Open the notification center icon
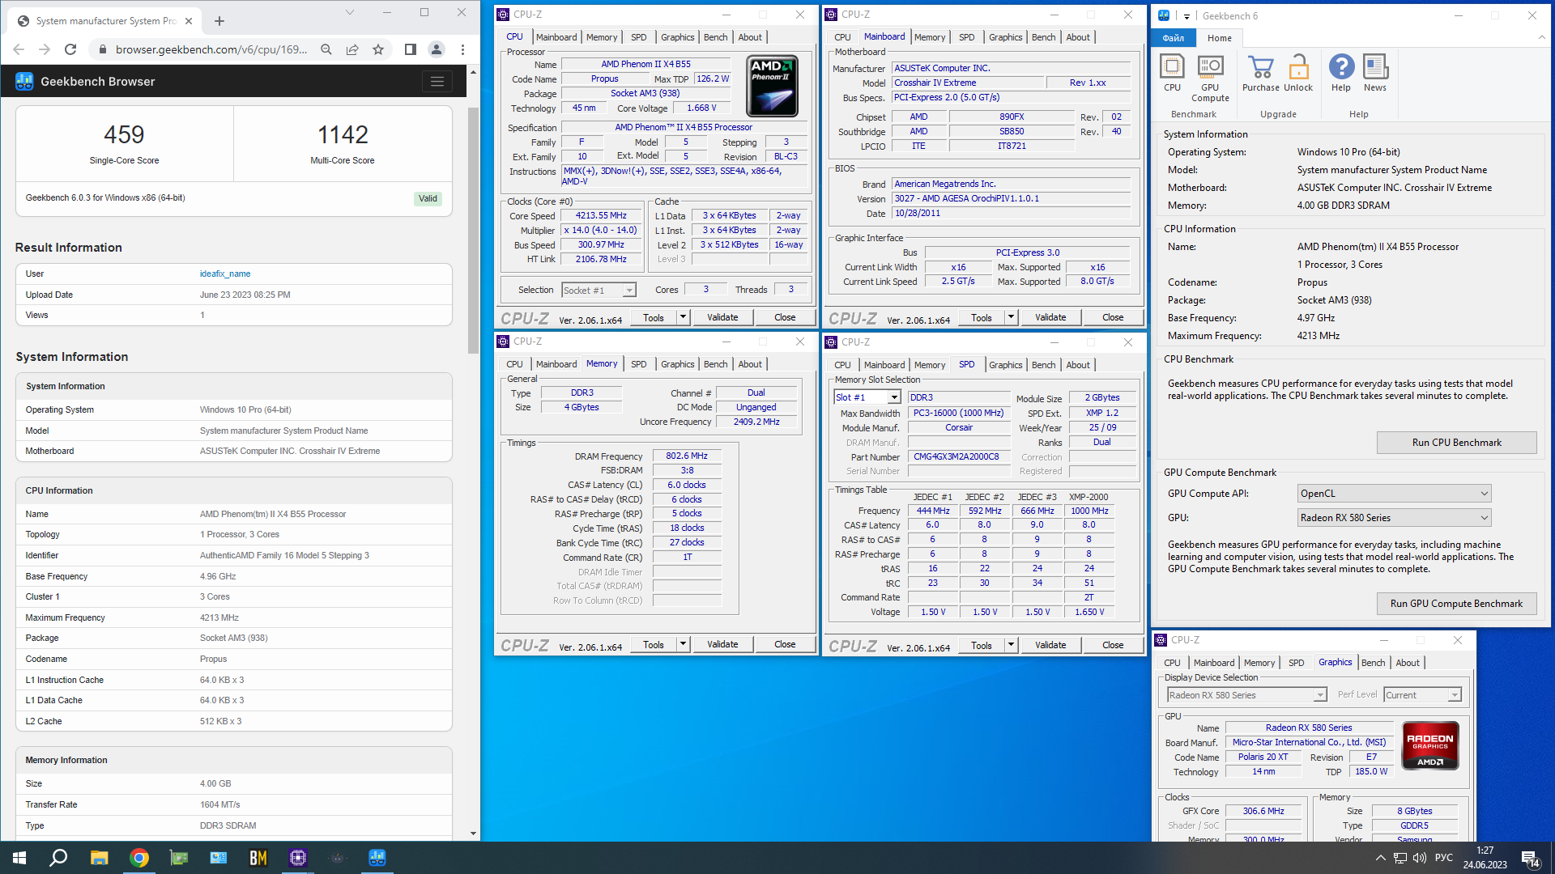1555x874 pixels. tap(1531, 859)
